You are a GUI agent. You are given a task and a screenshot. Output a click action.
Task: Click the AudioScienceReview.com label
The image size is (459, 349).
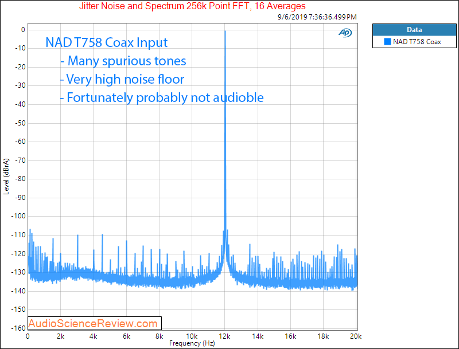[x=94, y=323]
